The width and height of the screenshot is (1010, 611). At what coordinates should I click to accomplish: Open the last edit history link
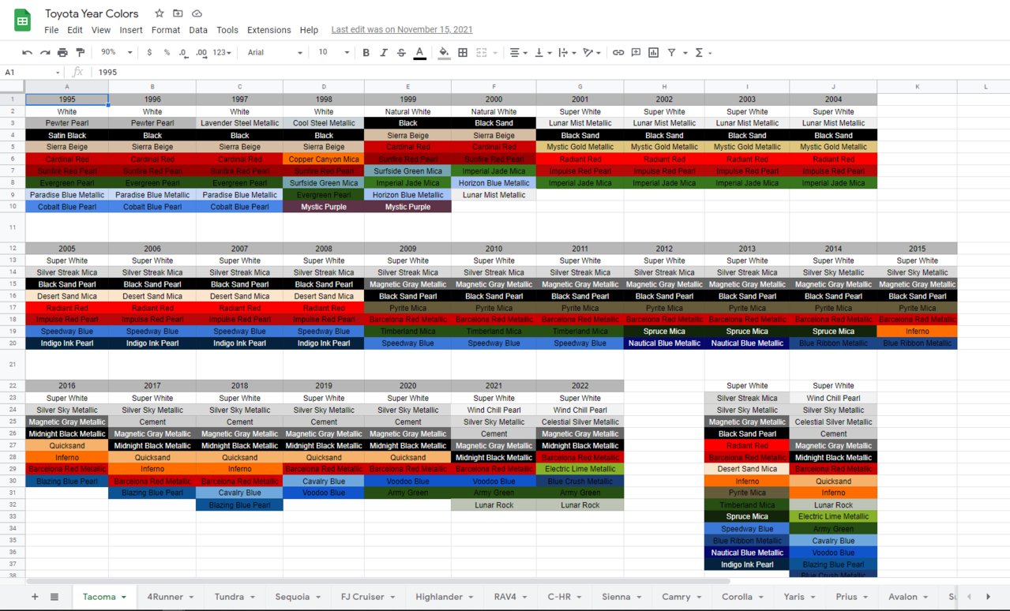[x=402, y=30]
